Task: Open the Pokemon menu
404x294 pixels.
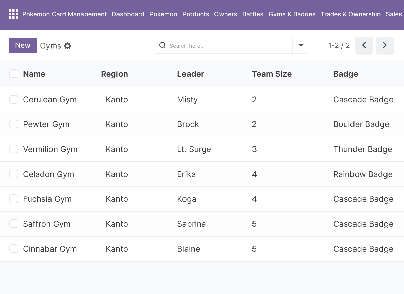Action: point(163,14)
